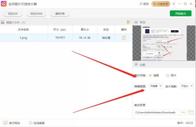
Task: Click the 操作 column header
Action: coord(124,30)
